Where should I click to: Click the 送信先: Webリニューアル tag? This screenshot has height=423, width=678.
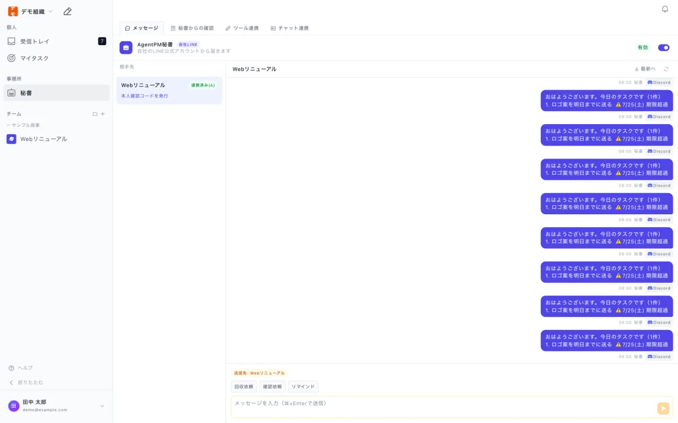point(259,373)
